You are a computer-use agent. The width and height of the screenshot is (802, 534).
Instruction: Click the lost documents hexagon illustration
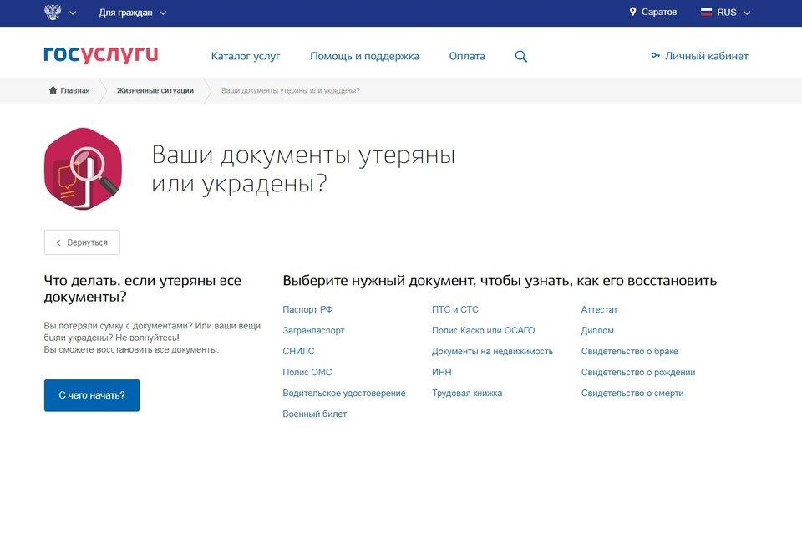click(83, 169)
